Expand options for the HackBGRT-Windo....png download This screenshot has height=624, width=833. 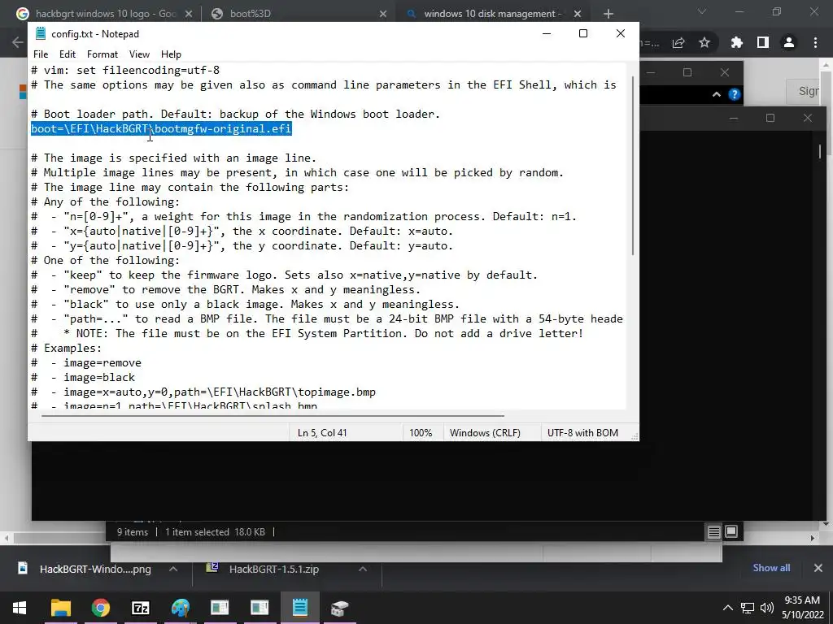(173, 569)
